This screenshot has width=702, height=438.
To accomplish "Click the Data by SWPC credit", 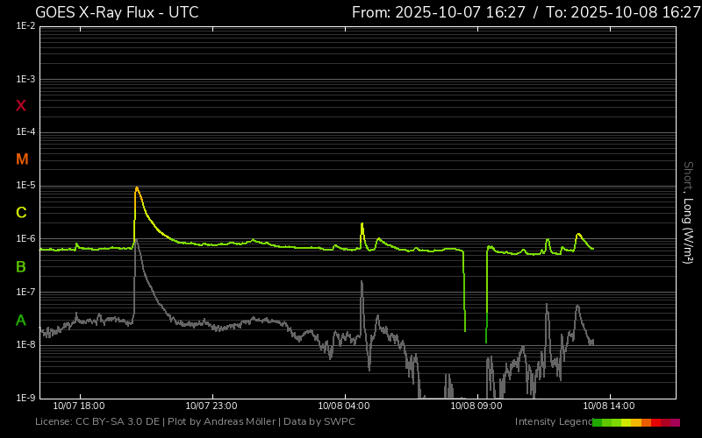I will 319,421.
